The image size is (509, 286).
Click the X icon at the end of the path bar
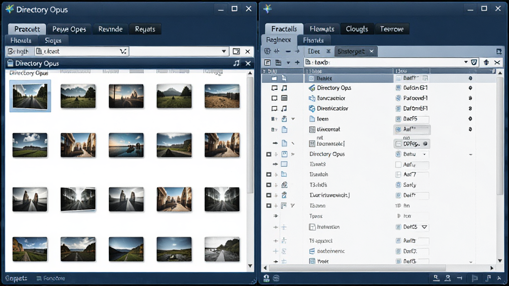pyautogui.click(x=497, y=62)
